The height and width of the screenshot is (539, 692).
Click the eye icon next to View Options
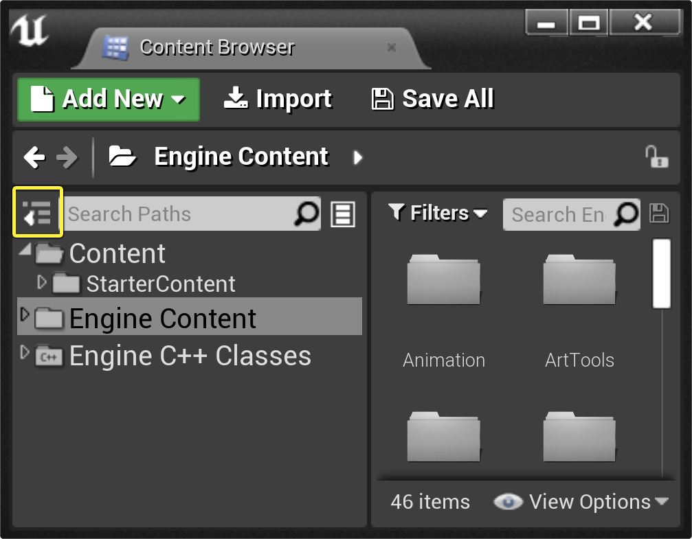click(508, 501)
